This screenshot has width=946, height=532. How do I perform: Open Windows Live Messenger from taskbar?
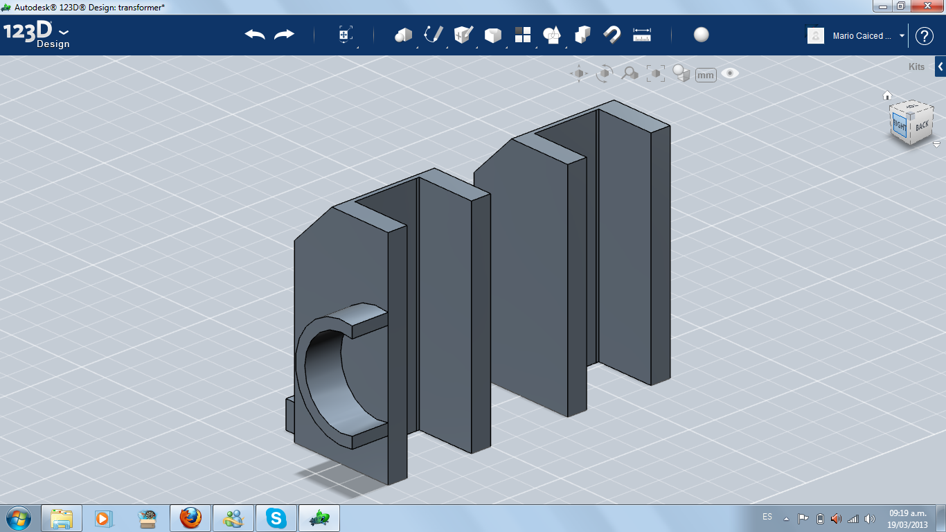pyautogui.click(x=233, y=518)
